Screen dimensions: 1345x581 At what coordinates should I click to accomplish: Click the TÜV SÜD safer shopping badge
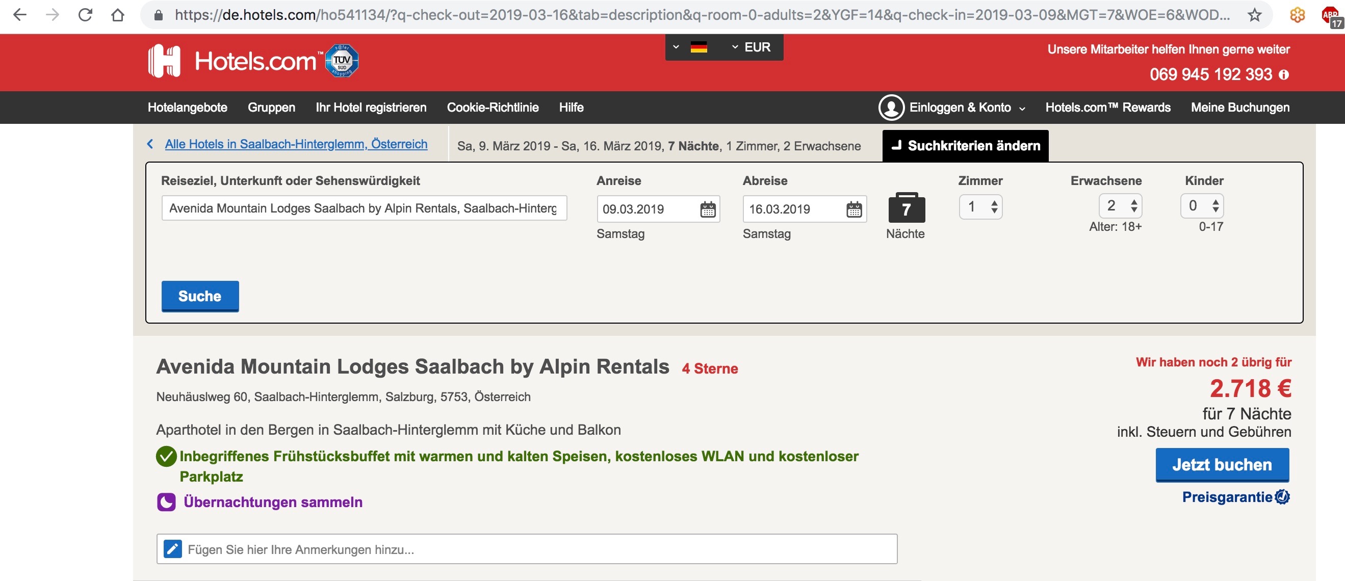tap(342, 61)
